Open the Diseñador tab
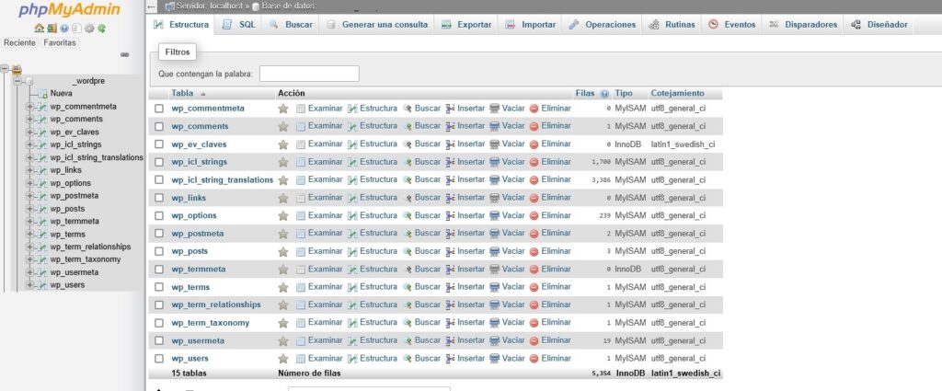The image size is (942, 391). (x=879, y=25)
